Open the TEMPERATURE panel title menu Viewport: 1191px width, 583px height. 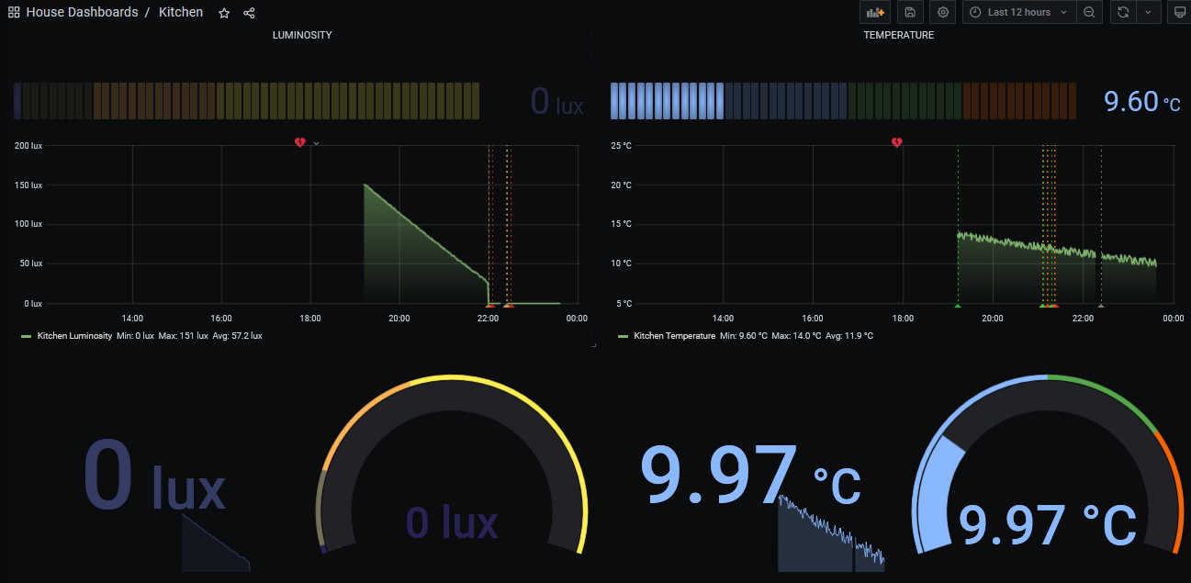pos(898,35)
